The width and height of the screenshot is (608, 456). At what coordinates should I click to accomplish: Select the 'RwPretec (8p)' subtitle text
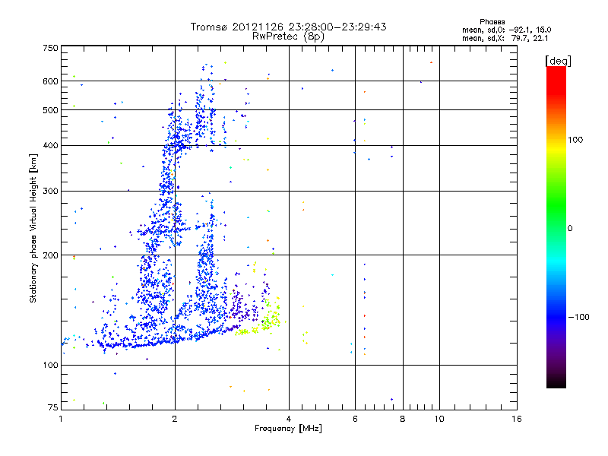(x=288, y=36)
